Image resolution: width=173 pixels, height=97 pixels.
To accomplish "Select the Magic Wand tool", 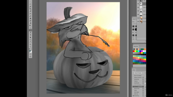I will tap(31, 6).
